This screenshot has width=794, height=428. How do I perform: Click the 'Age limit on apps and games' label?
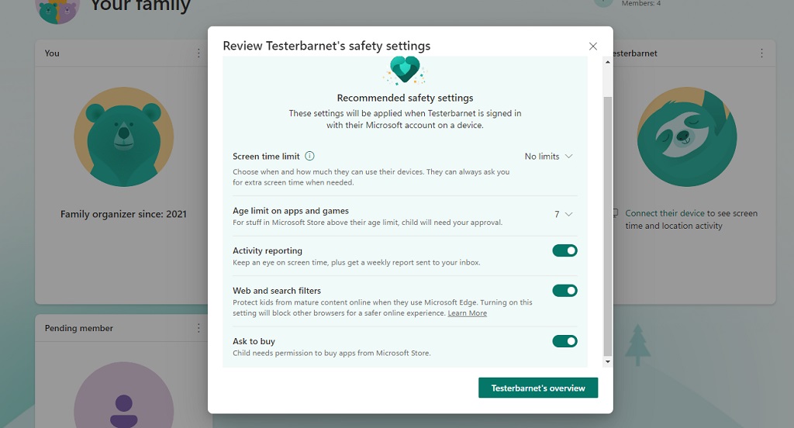click(x=291, y=211)
